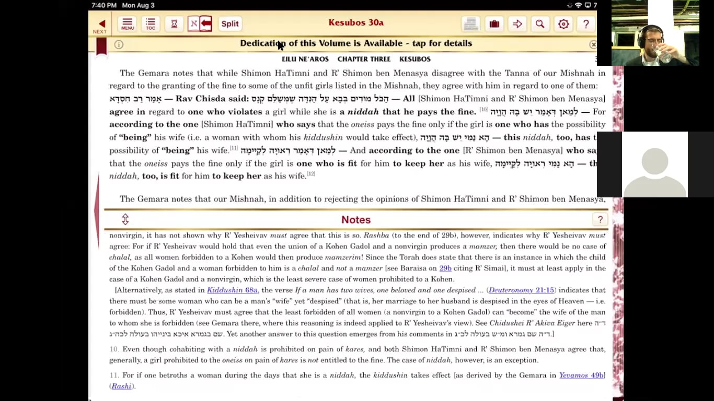Image resolution: width=714 pixels, height=401 pixels.
Task: Toggle the Split view mode
Action: point(229,23)
